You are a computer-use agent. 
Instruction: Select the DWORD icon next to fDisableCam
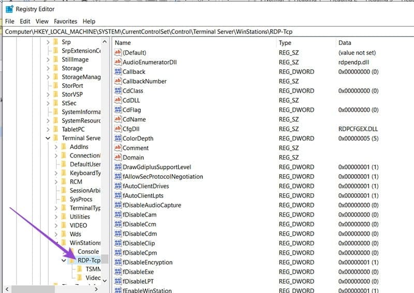coord(118,214)
